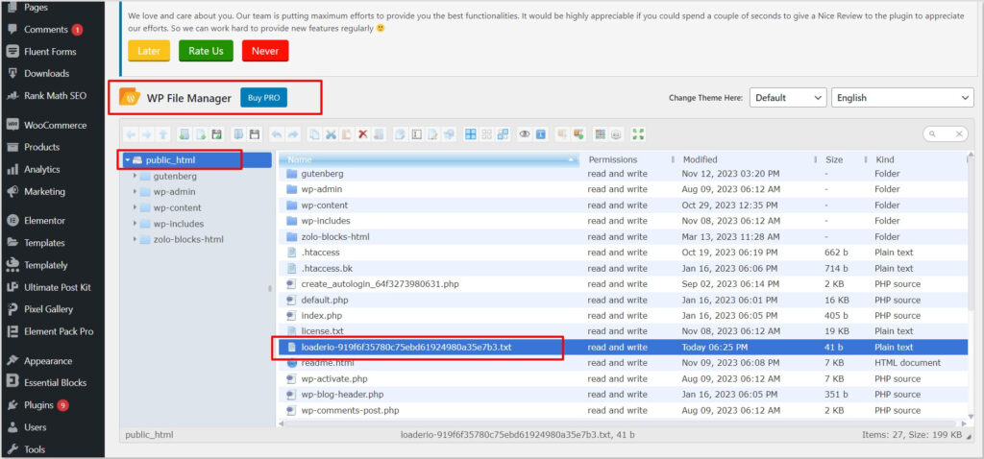Expand the wp-includes tree node
Image resolution: width=984 pixels, height=459 pixels.
coord(135,223)
